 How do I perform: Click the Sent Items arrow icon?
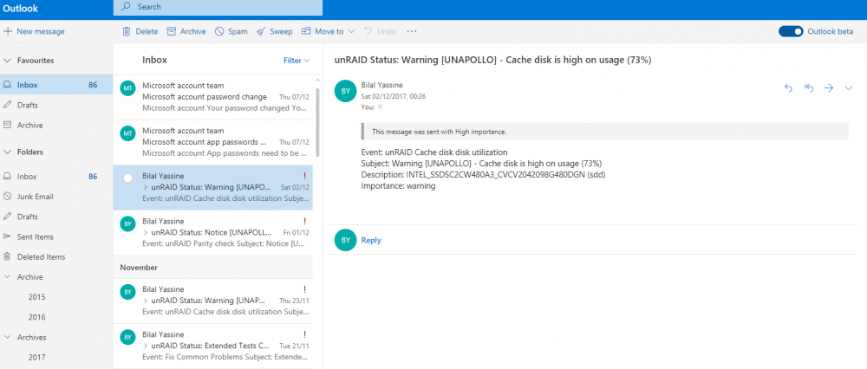[7, 236]
